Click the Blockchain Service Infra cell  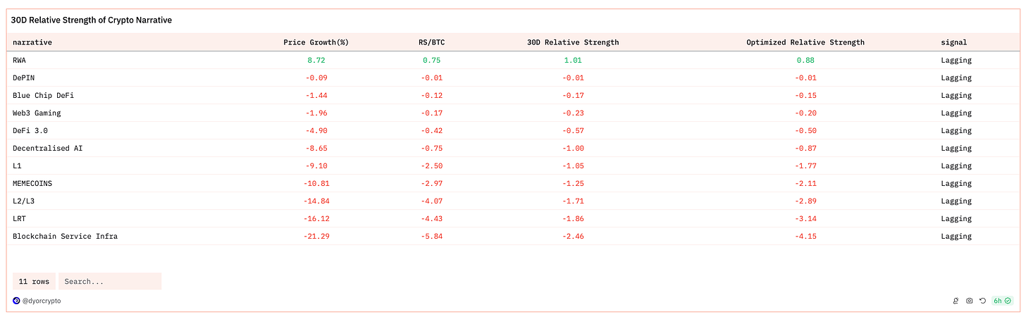(65, 236)
